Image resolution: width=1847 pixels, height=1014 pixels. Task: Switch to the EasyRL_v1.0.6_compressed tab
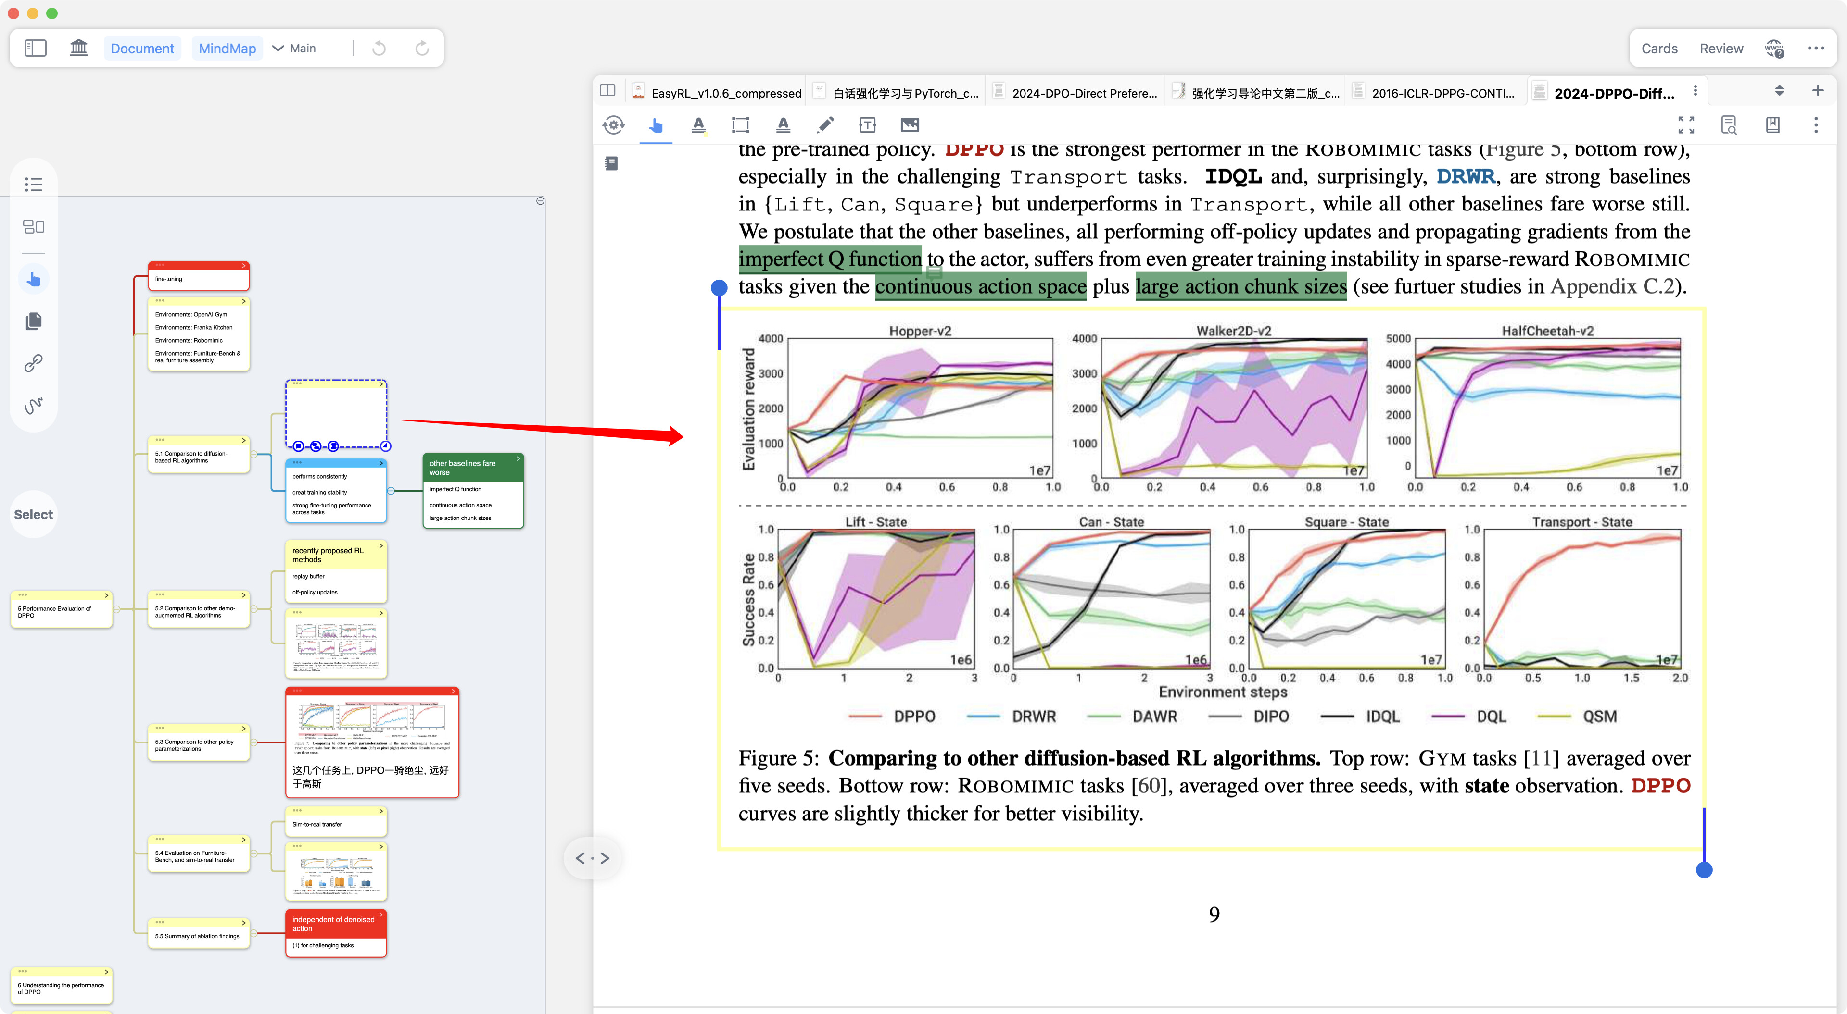[717, 93]
